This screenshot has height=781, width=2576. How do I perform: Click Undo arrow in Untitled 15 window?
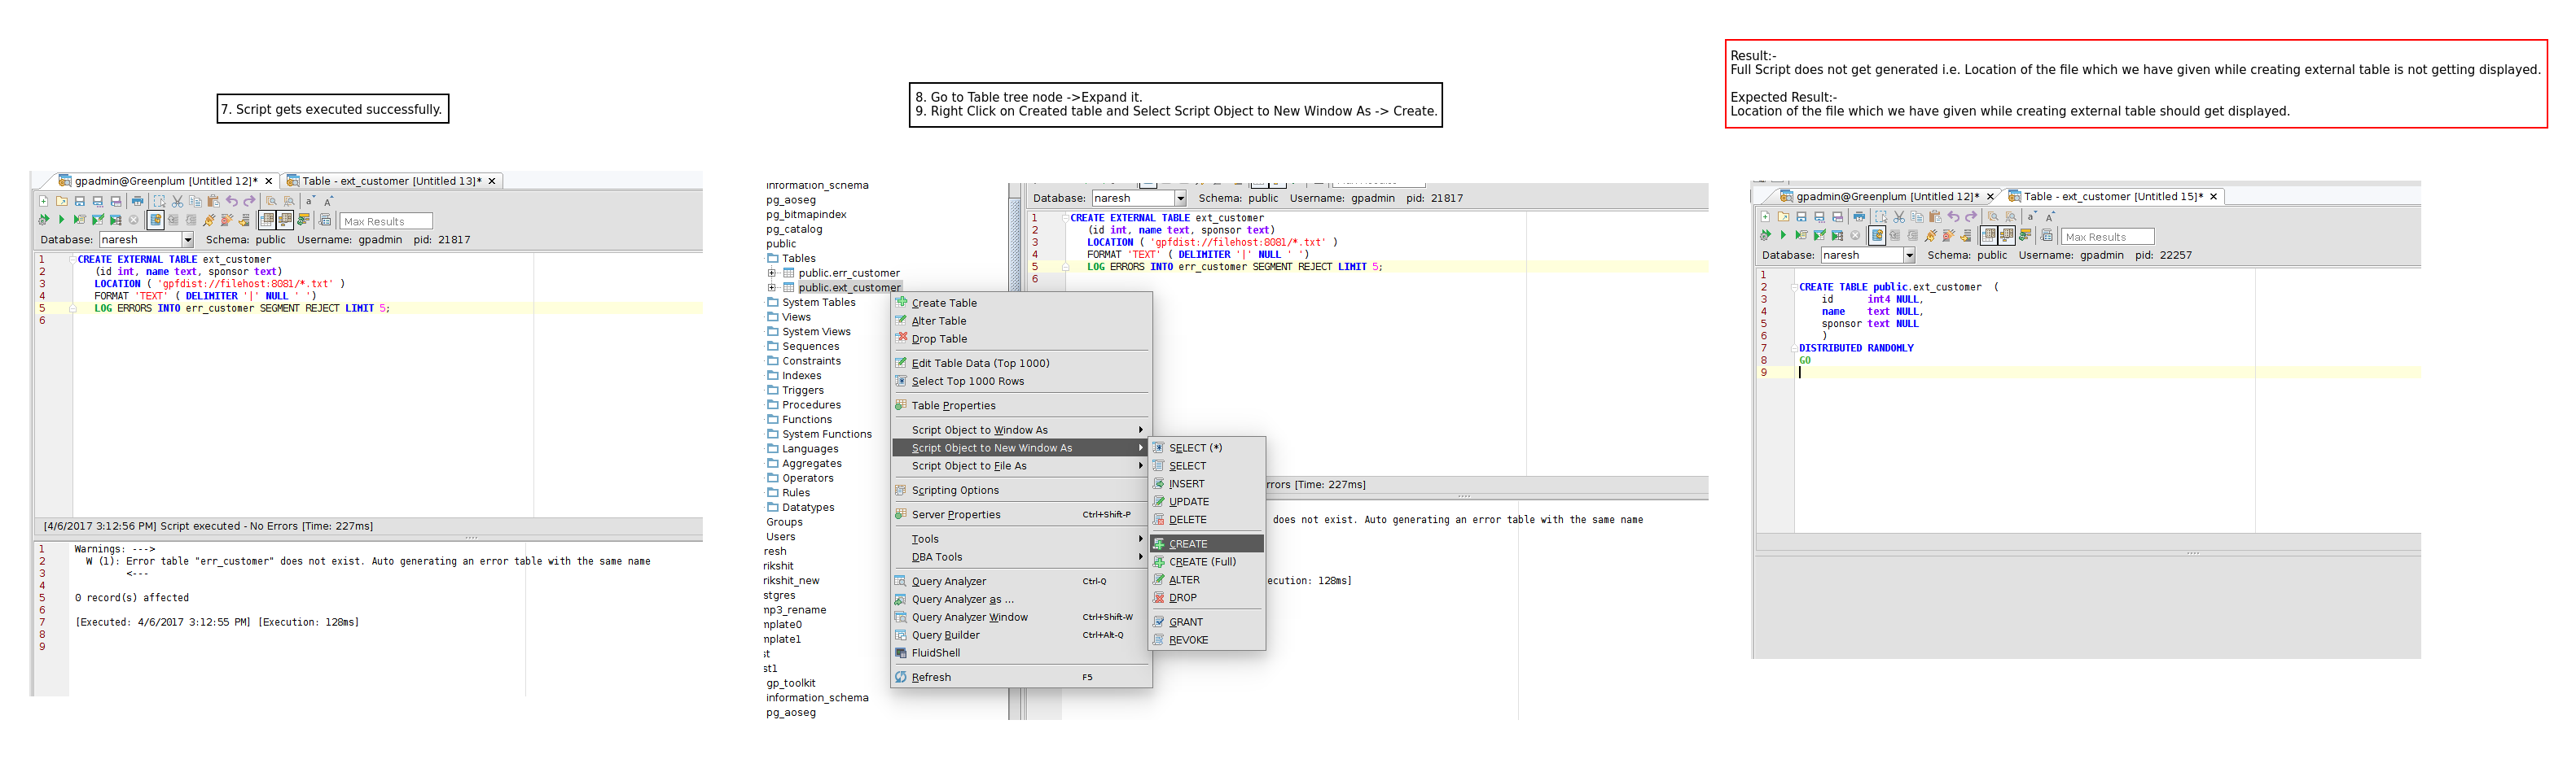[x=1954, y=216]
